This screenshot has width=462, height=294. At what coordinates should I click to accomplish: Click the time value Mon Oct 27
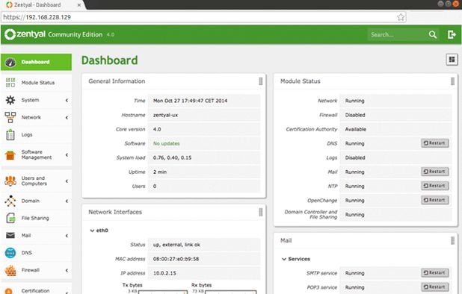click(x=190, y=101)
